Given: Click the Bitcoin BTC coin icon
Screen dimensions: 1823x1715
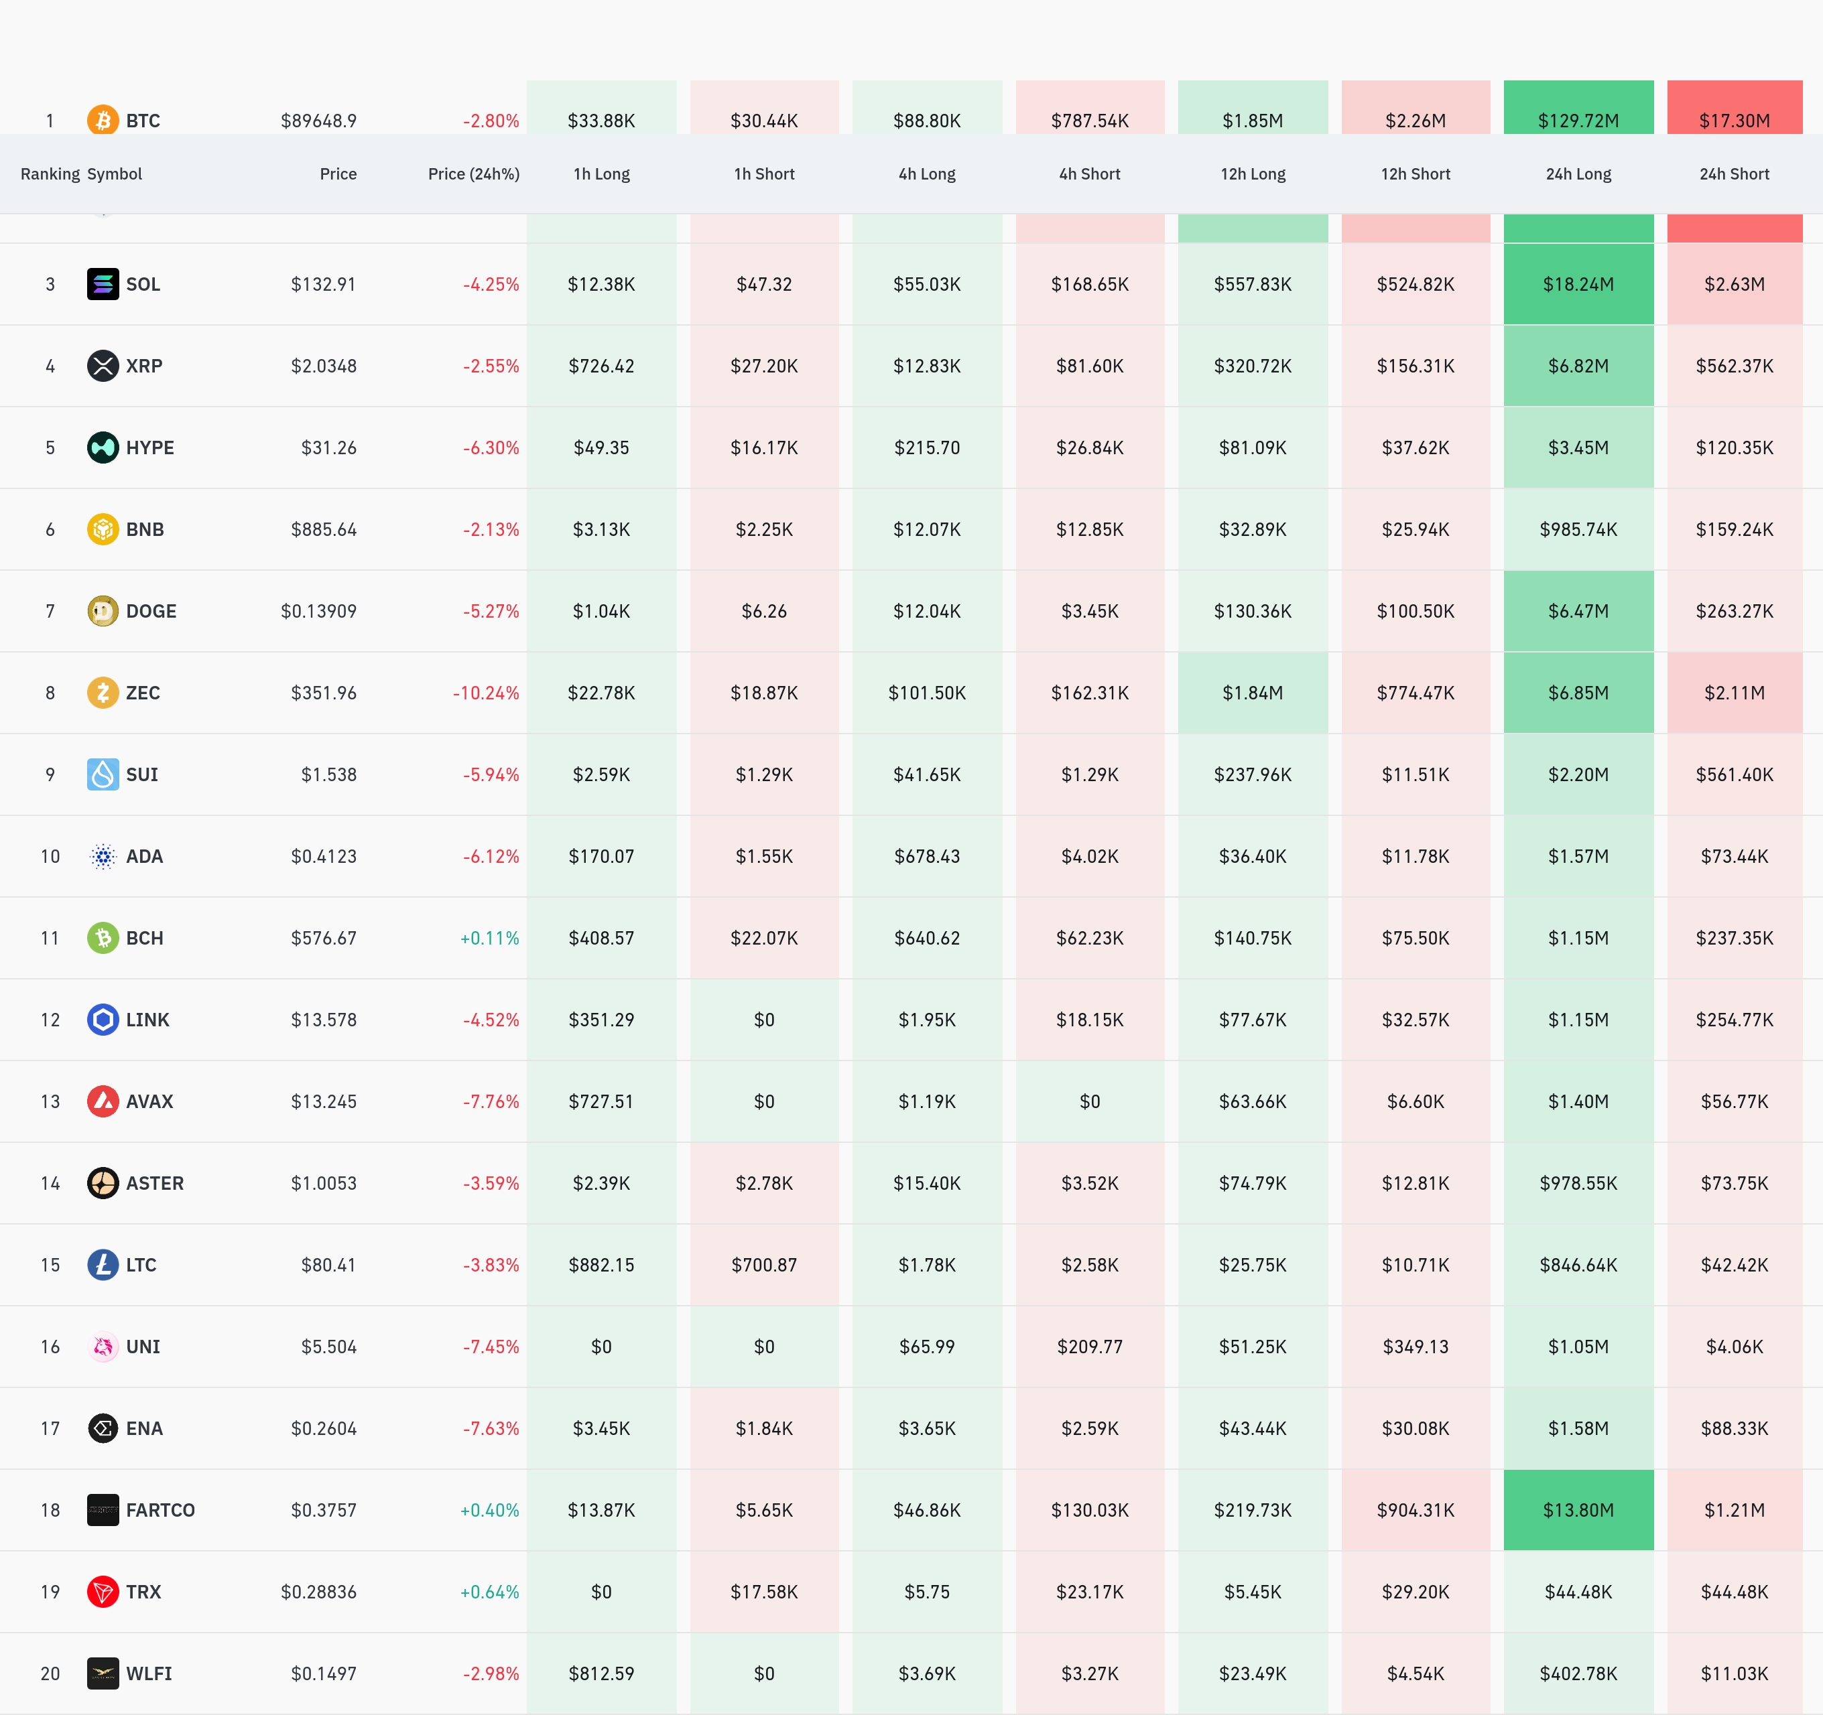Looking at the screenshot, I should tap(103, 119).
